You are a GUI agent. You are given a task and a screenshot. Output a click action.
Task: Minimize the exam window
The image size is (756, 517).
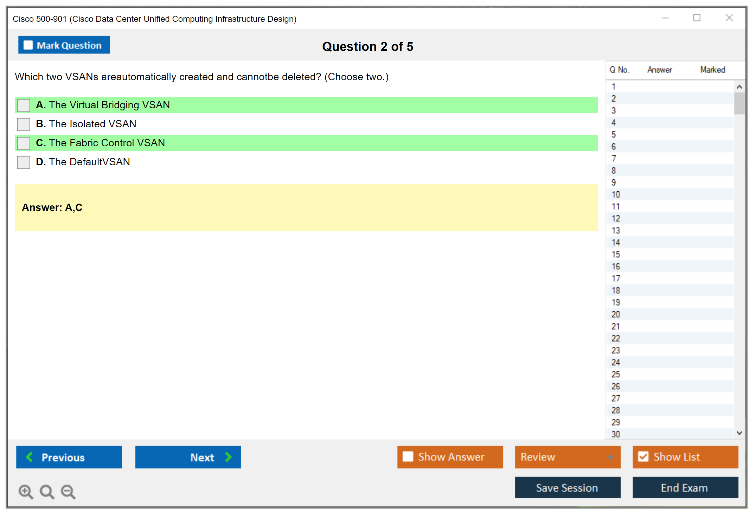click(x=665, y=18)
